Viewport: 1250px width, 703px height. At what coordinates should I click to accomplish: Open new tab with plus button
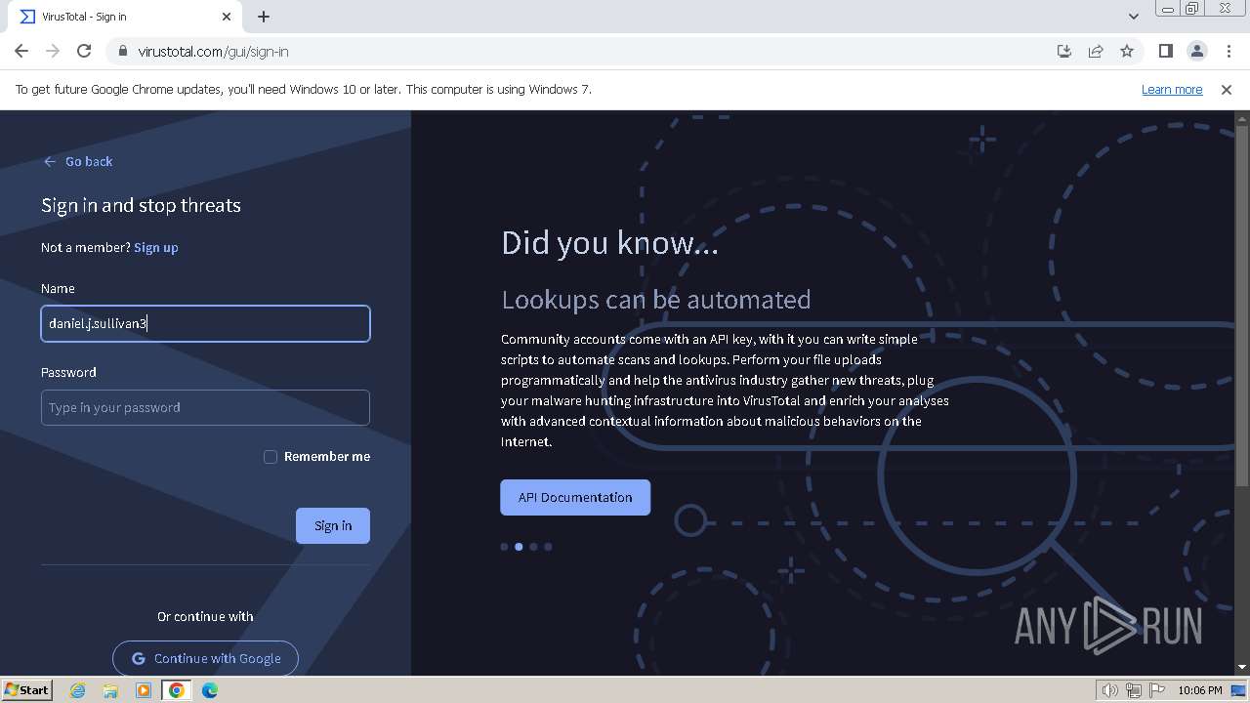tap(264, 17)
